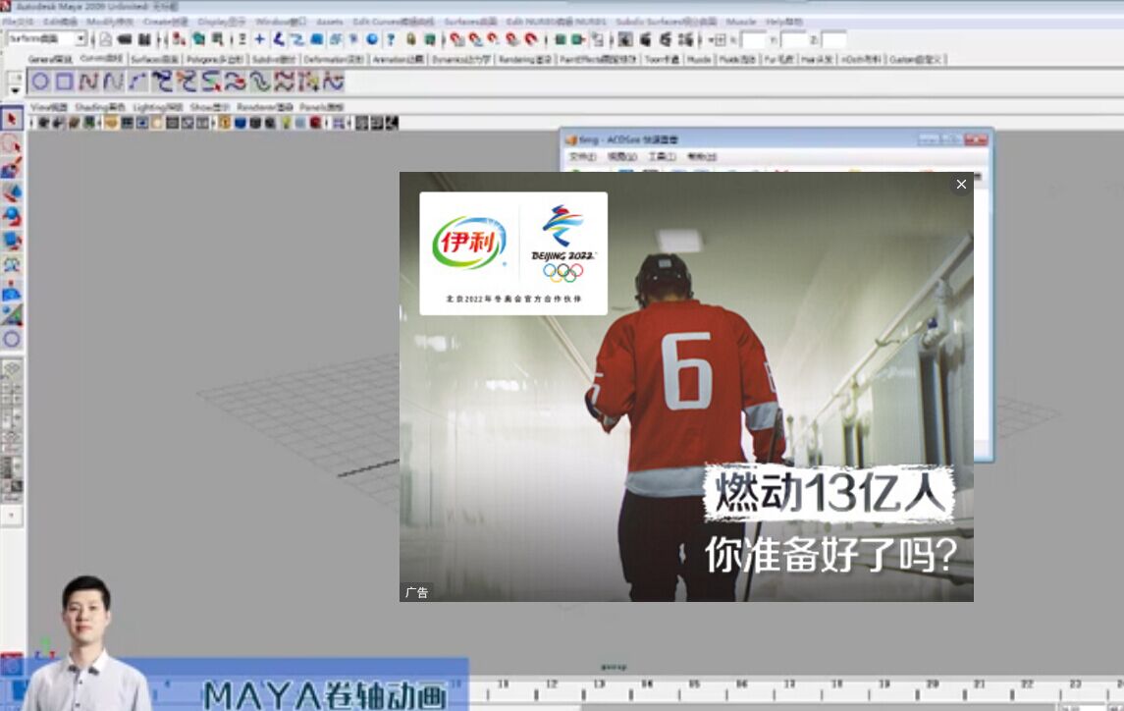Select the Universal Manipulator tool
1124x711 pixels.
(x=12, y=265)
